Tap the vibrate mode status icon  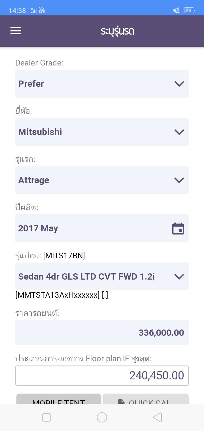(x=177, y=10)
